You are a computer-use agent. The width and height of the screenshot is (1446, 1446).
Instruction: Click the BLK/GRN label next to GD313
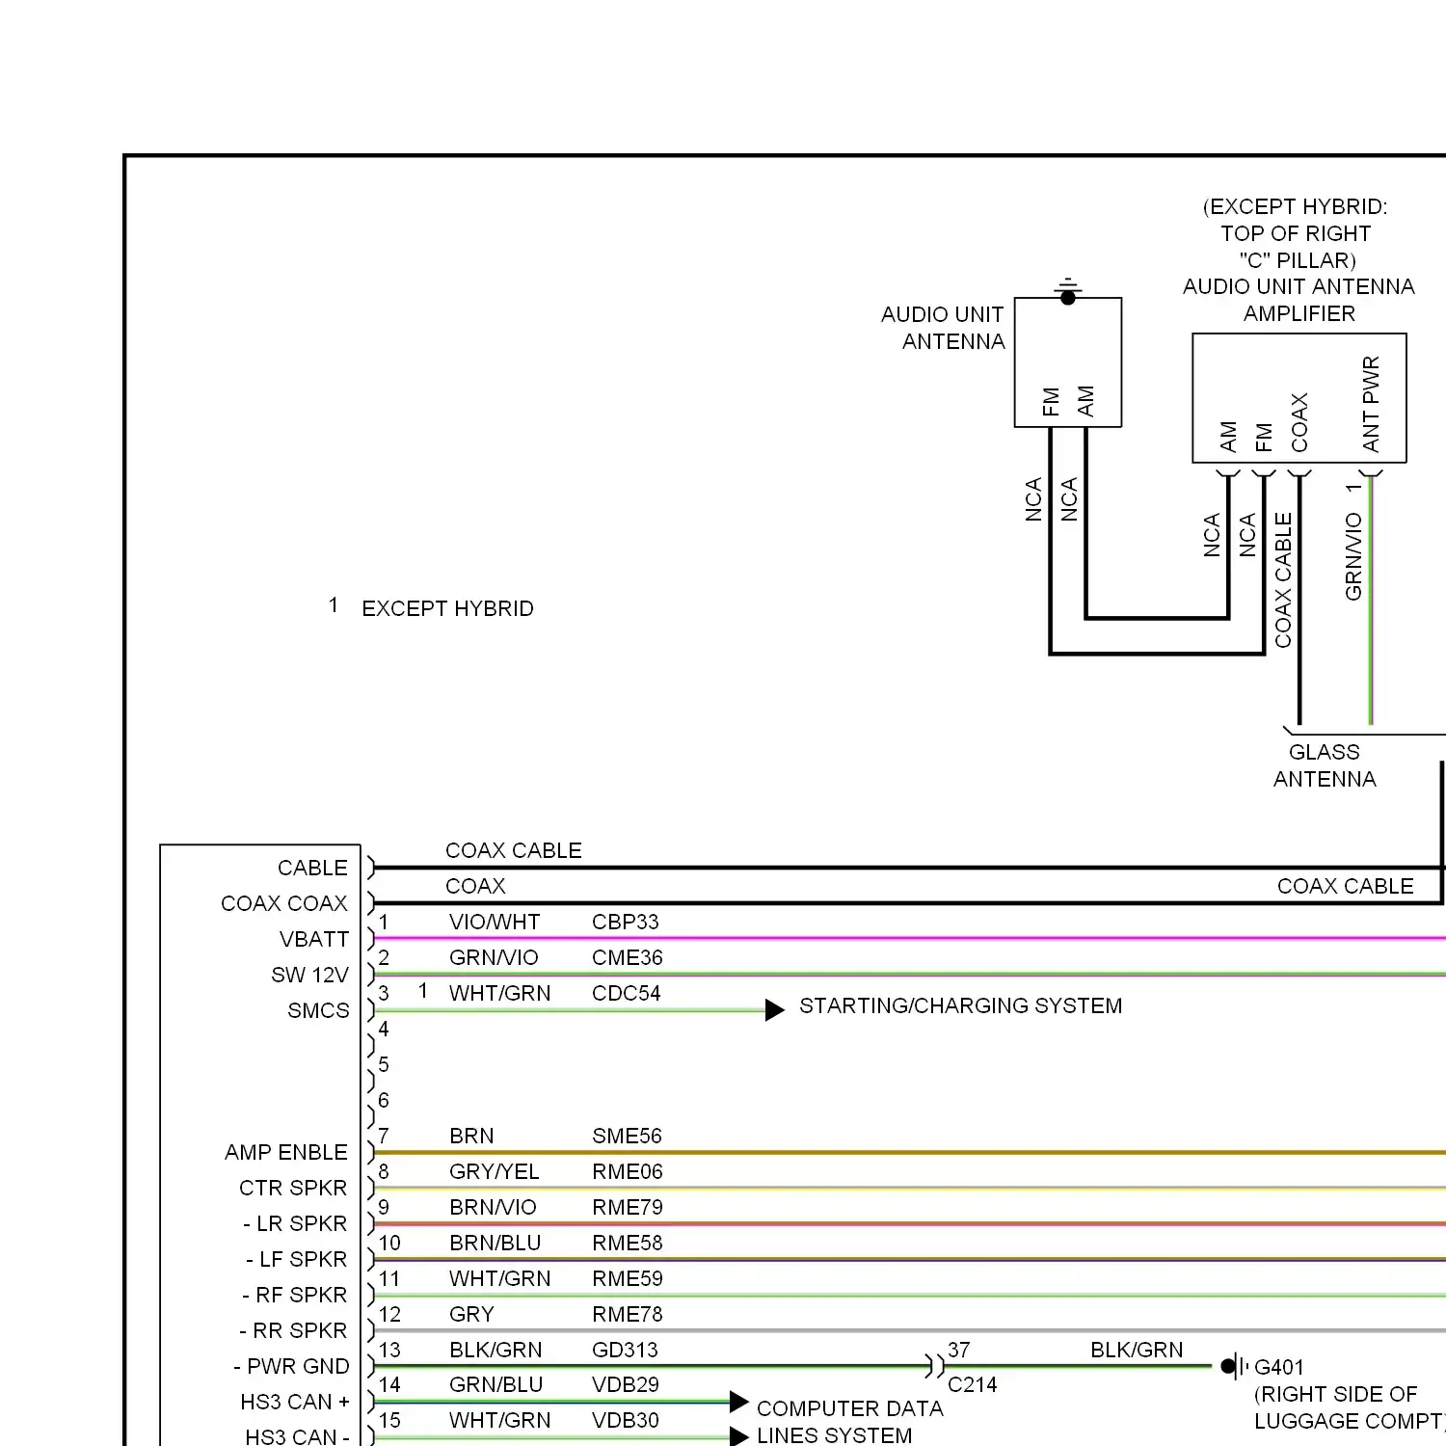point(495,1350)
